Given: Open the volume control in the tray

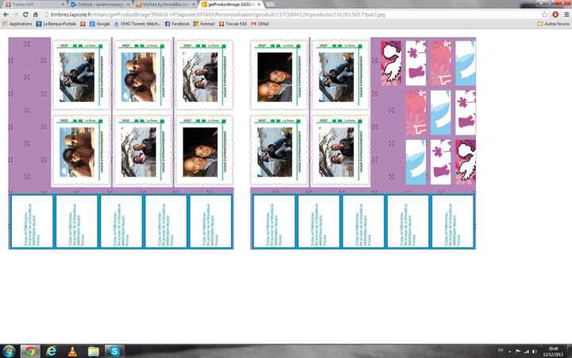Looking at the screenshot, I should (x=534, y=352).
